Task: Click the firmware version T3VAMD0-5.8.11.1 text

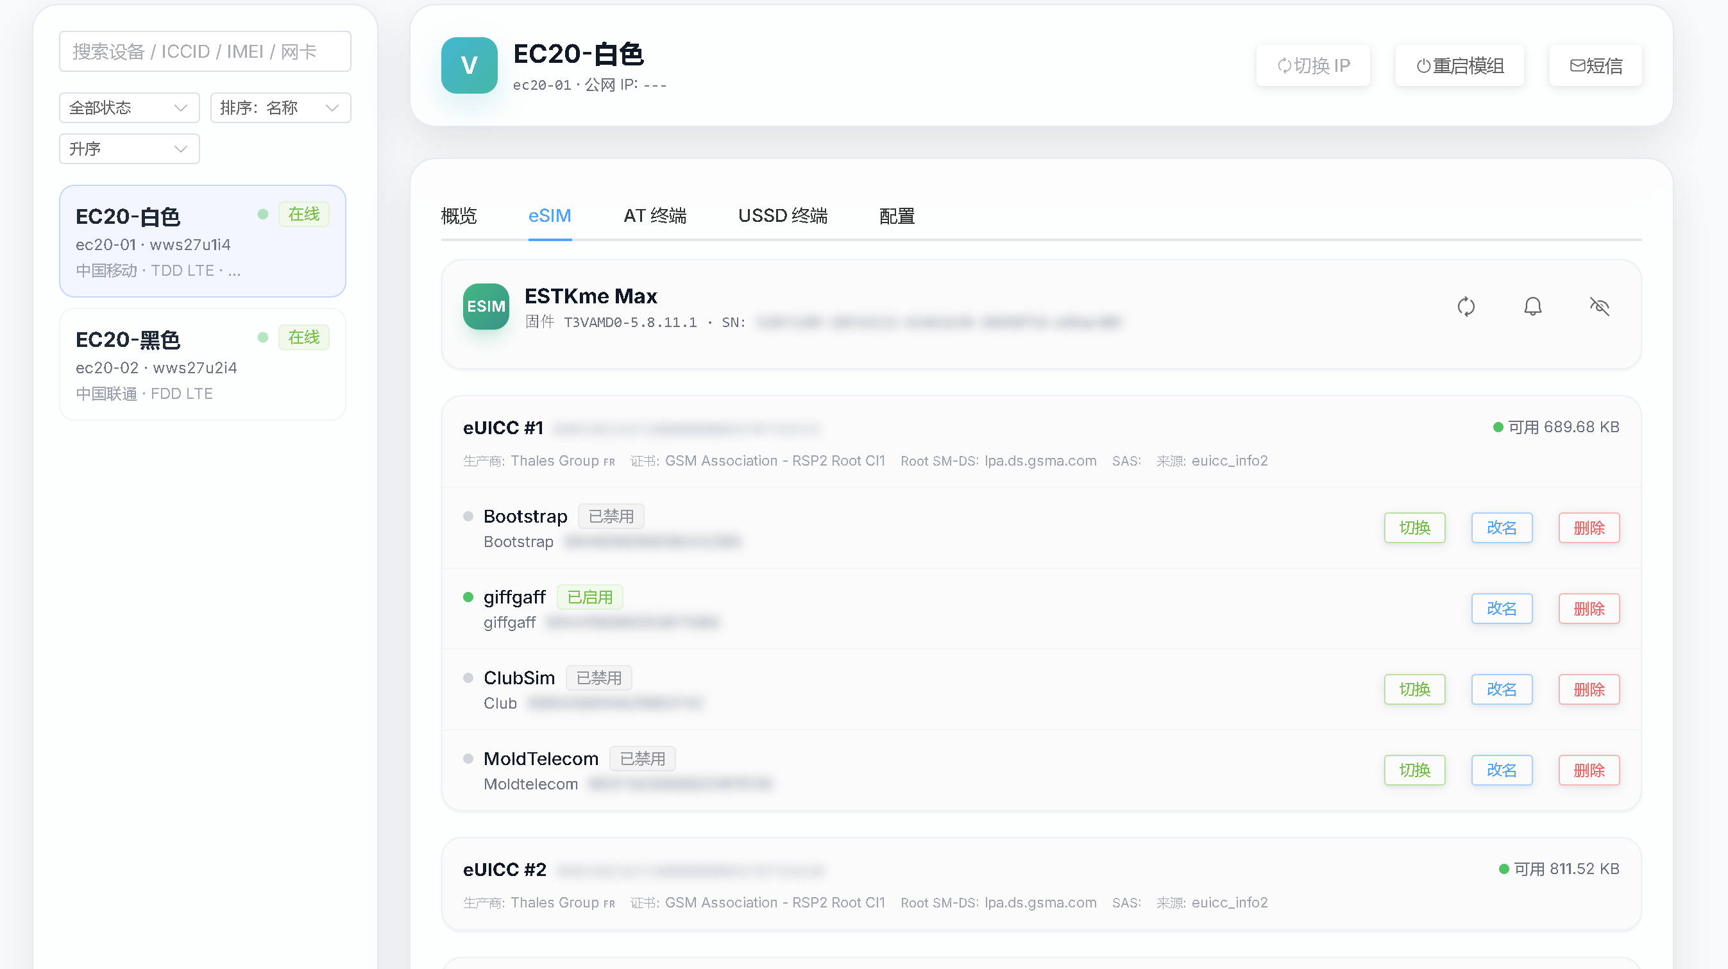Action: pyautogui.click(x=630, y=323)
